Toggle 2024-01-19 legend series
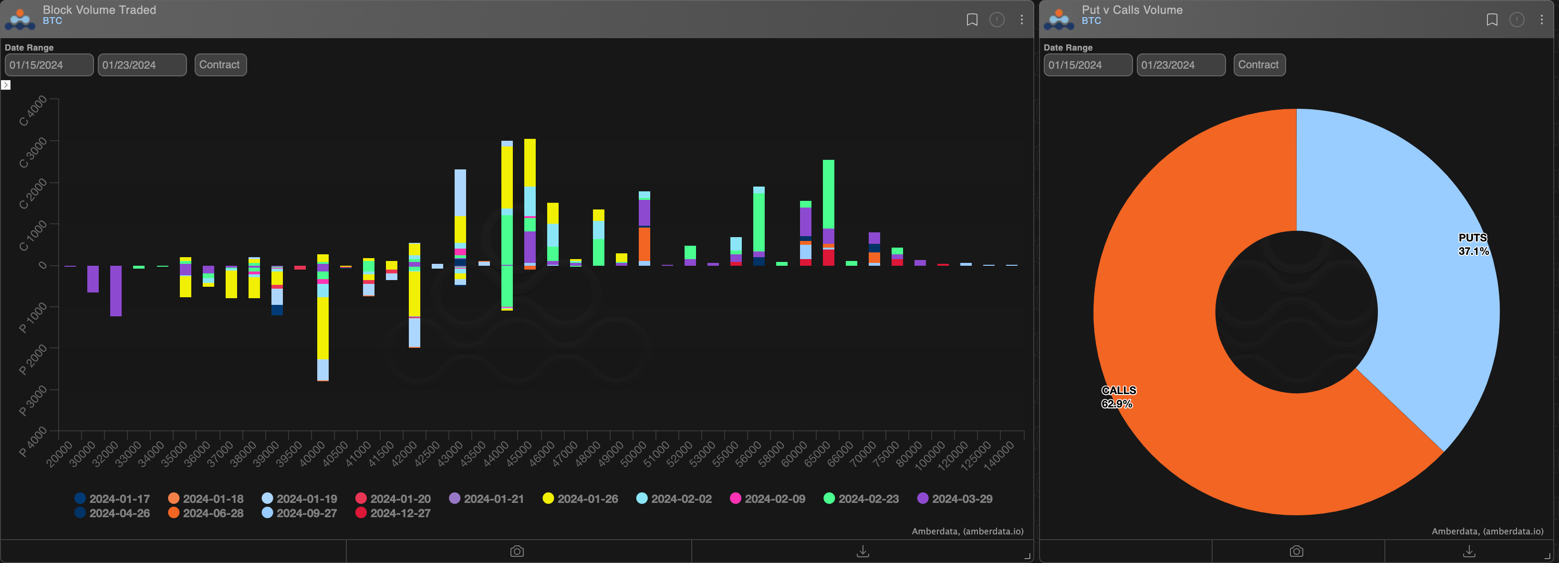This screenshot has width=1559, height=563. pyautogui.click(x=300, y=499)
